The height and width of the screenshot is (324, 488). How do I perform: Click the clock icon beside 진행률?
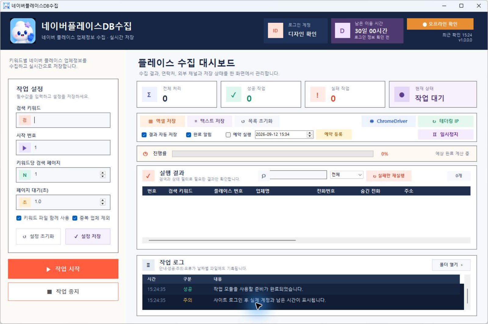(145, 154)
